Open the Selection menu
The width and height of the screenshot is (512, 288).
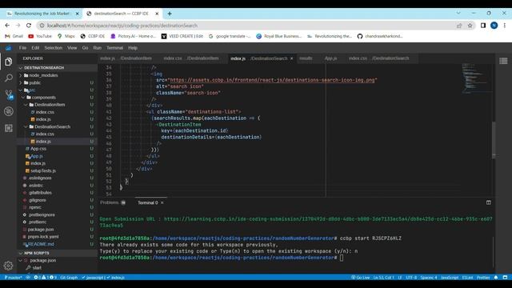point(54,48)
